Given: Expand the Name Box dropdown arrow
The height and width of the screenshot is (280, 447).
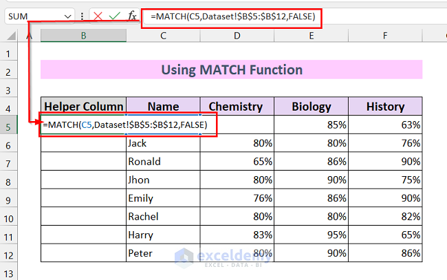Looking at the screenshot, I should tap(67, 15).
